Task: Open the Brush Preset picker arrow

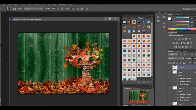Action: [11, 9]
